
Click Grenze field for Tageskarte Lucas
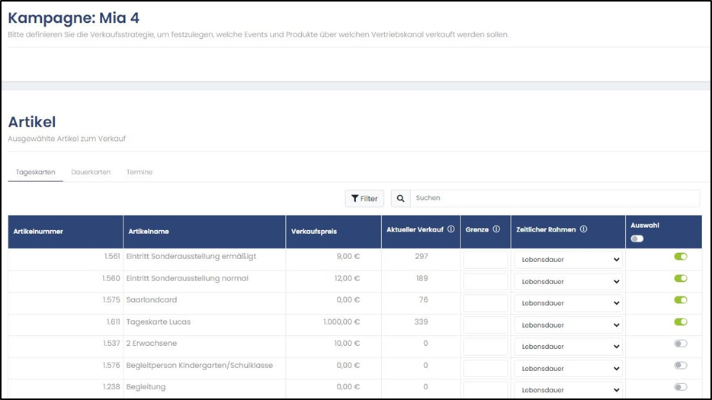click(x=486, y=325)
